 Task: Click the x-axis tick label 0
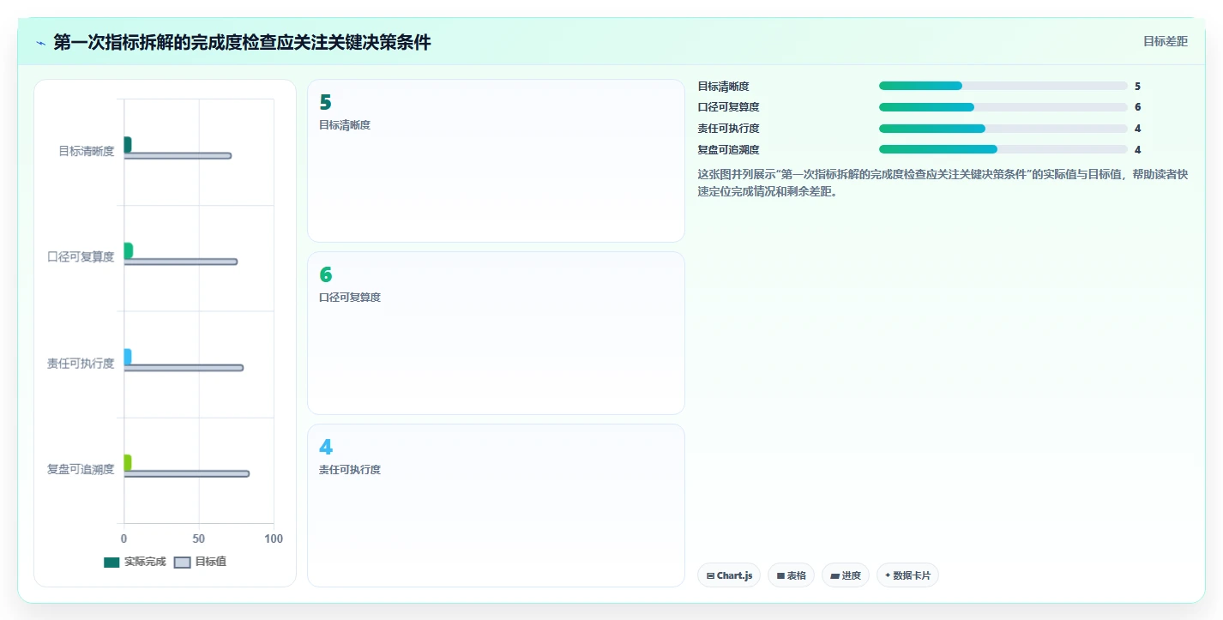tap(124, 539)
